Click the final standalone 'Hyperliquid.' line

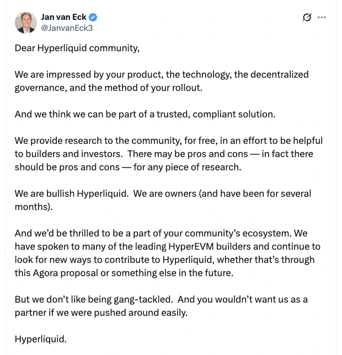coord(41,339)
